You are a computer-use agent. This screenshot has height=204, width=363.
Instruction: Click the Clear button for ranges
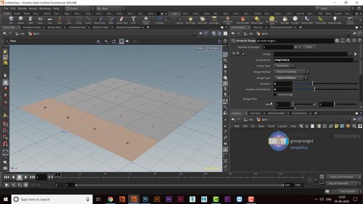309,47
